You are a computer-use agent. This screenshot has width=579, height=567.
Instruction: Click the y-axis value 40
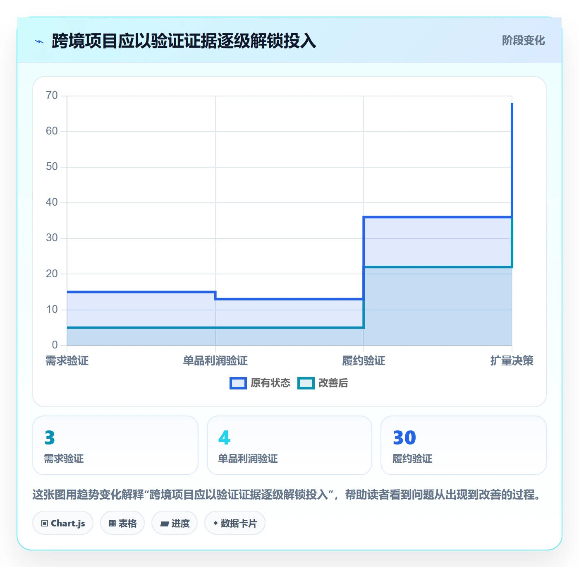pos(52,202)
